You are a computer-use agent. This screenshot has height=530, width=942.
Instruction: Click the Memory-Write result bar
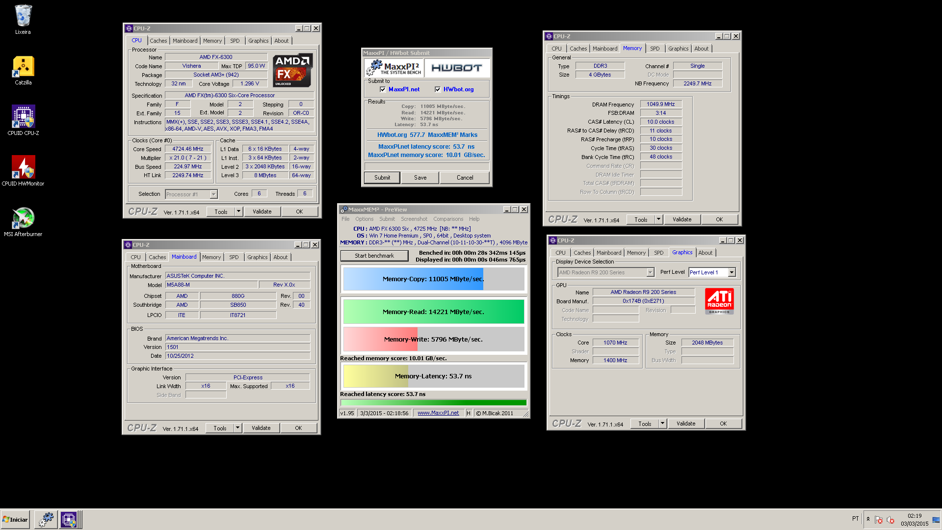point(434,339)
